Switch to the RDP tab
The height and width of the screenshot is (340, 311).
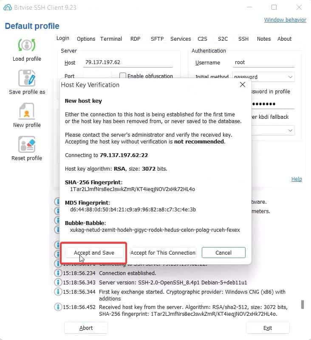pos(135,39)
